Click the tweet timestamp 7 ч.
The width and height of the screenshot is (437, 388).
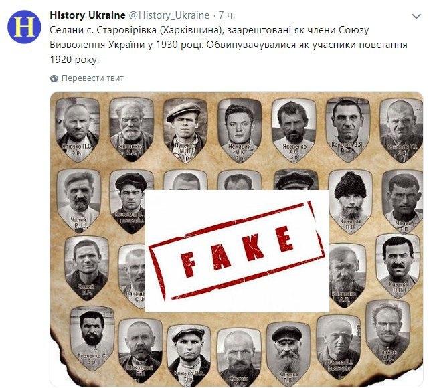226,15
